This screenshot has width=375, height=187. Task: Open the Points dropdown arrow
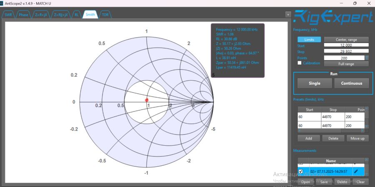(x=367, y=58)
